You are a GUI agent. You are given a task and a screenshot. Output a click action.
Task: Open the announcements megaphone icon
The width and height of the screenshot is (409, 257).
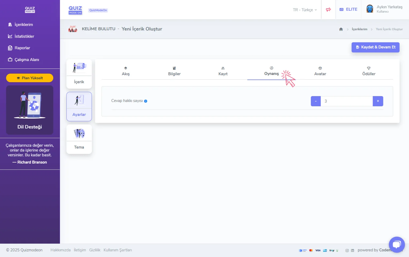click(x=328, y=10)
